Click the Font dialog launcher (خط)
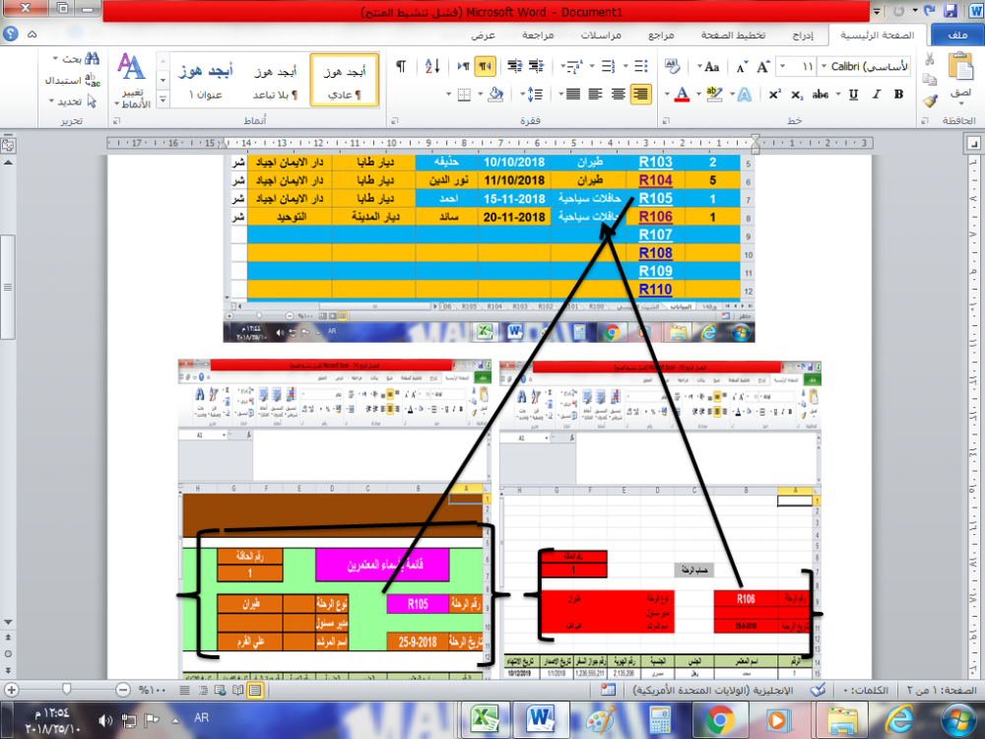Image resolution: width=985 pixels, height=739 pixels. 666,120
